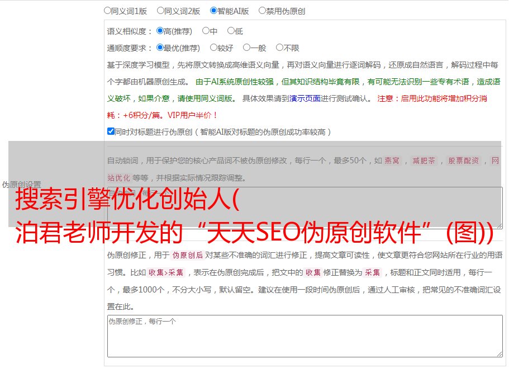The height and width of the screenshot is (368, 509).
Task: Choose the 智能AI版 radio option
Action: (x=213, y=11)
